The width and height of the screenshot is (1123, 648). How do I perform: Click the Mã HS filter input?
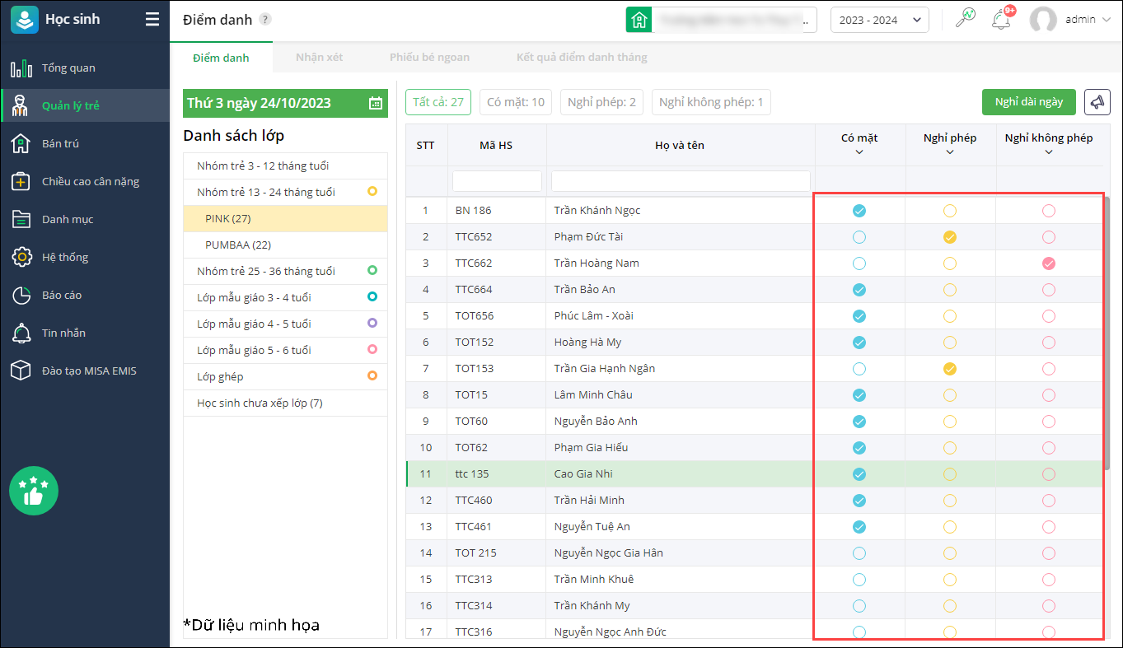point(497,180)
